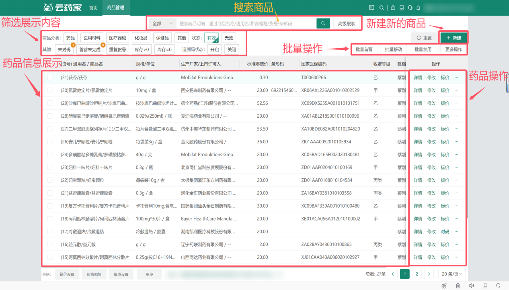Tick checkbox for (21)益肾康胶囊 row
509x290 pixels.
click(50, 193)
